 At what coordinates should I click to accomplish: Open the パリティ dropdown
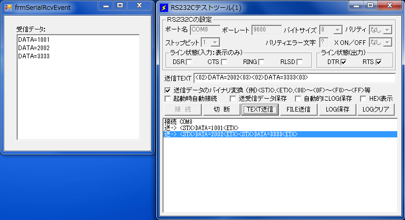(387, 30)
